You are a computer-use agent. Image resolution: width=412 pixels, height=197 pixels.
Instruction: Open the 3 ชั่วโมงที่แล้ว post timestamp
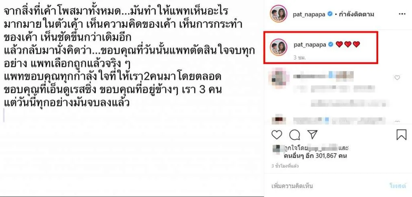[285, 166]
